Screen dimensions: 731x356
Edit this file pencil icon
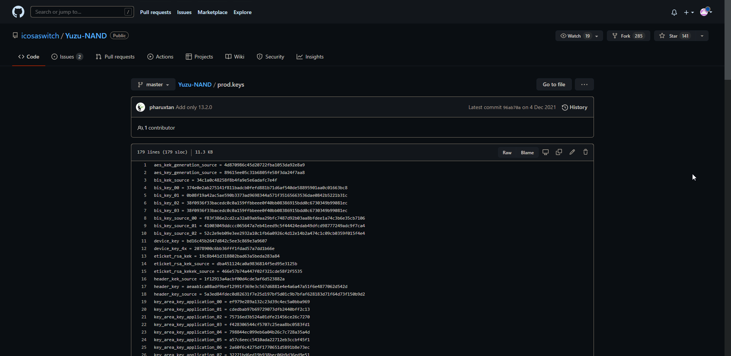[572, 152]
